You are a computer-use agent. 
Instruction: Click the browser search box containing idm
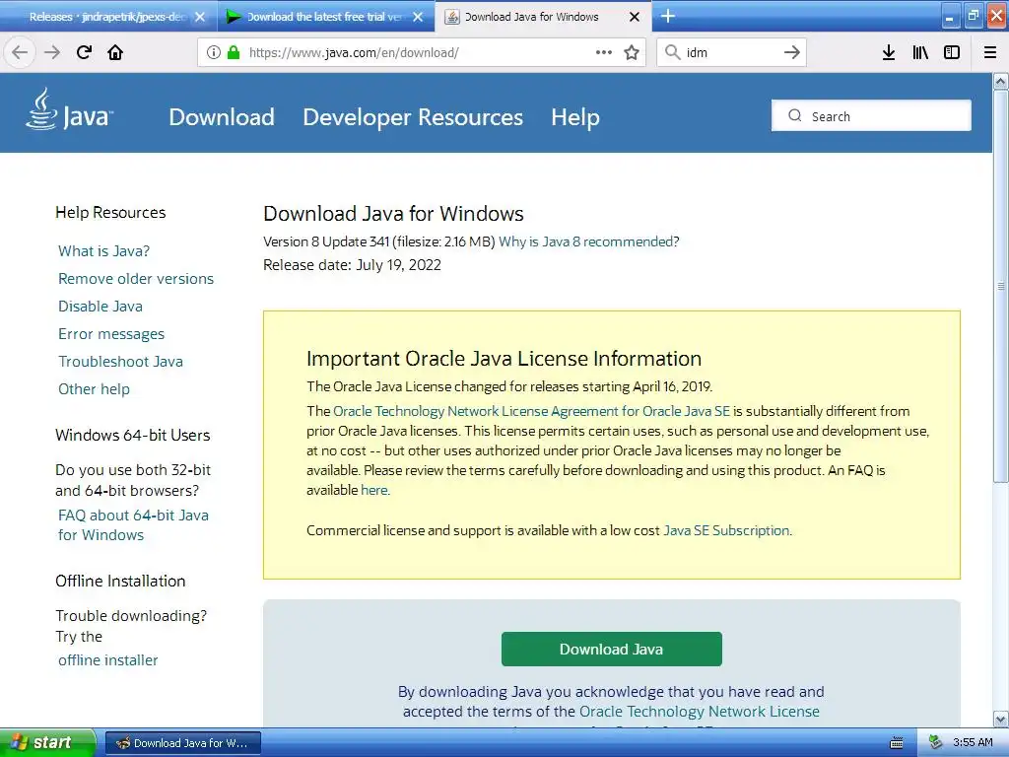732,52
